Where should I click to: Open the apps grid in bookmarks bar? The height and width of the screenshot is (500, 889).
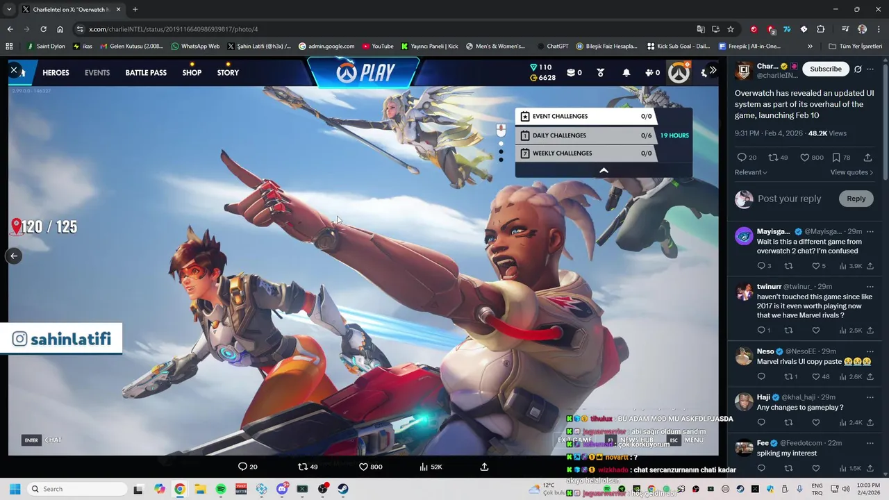9,47
